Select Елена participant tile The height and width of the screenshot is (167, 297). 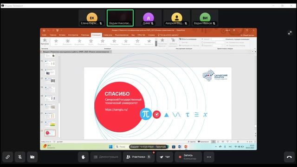(92, 18)
